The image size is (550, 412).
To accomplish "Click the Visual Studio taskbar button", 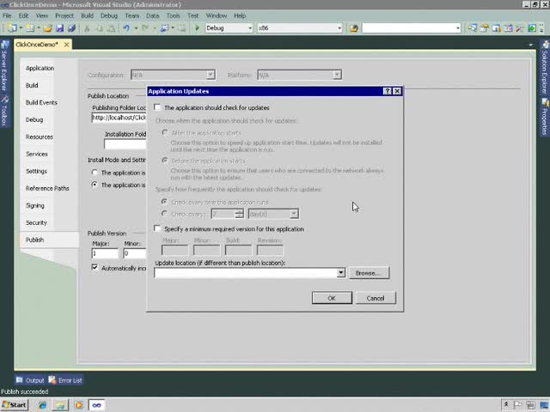I will (96, 405).
